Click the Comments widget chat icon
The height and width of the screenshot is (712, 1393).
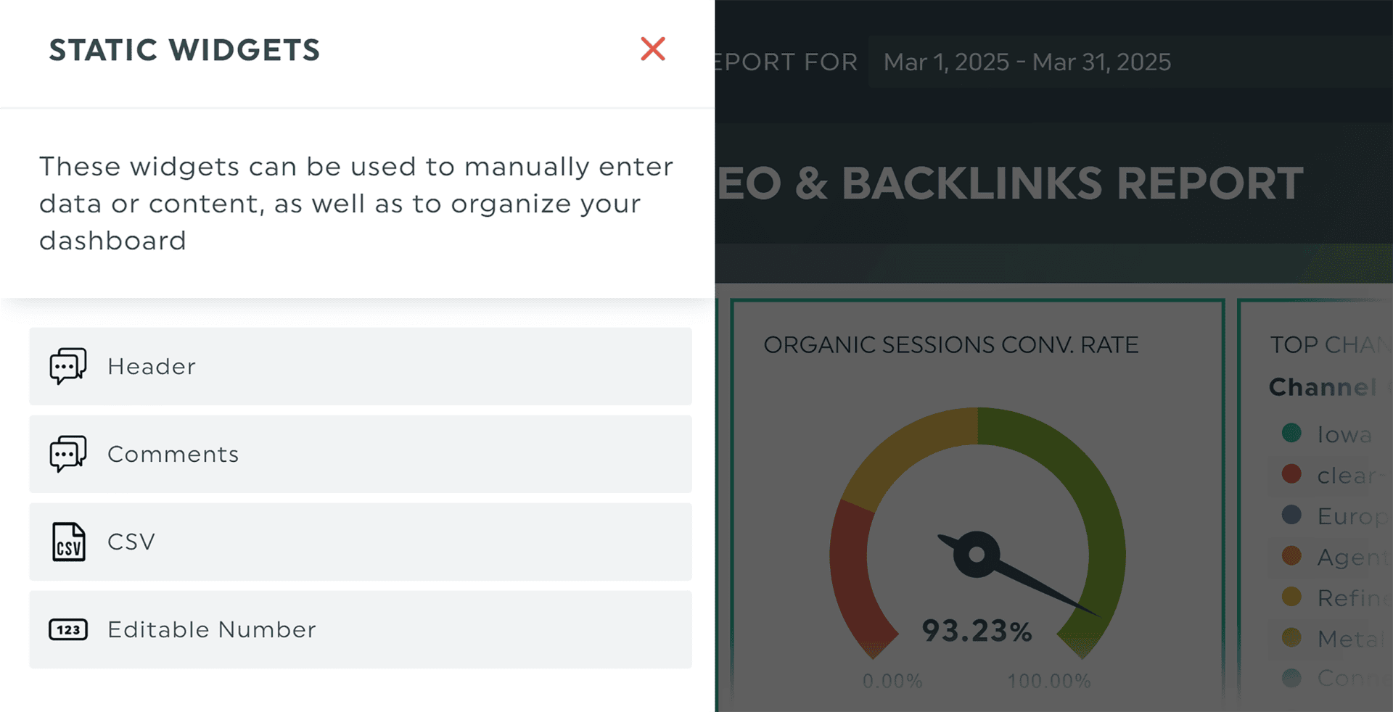(68, 454)
